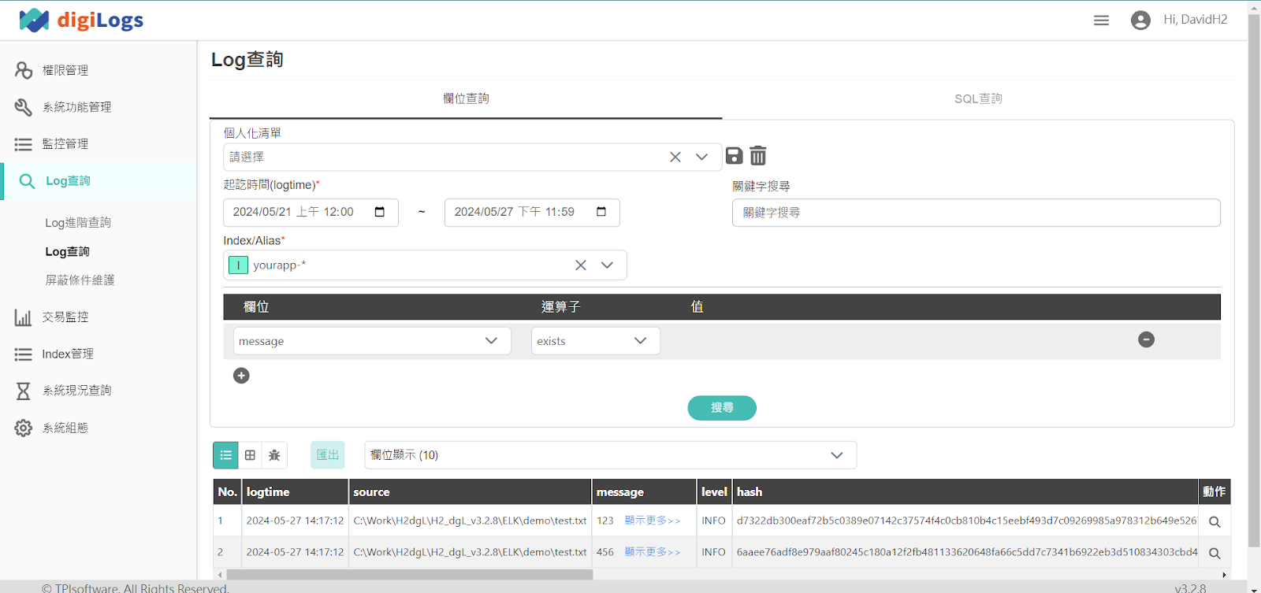Click the 系統功能管理 wrench icon
This screenshot has height=593, width=1261.
pyautogui.click(x=24, y=107)
